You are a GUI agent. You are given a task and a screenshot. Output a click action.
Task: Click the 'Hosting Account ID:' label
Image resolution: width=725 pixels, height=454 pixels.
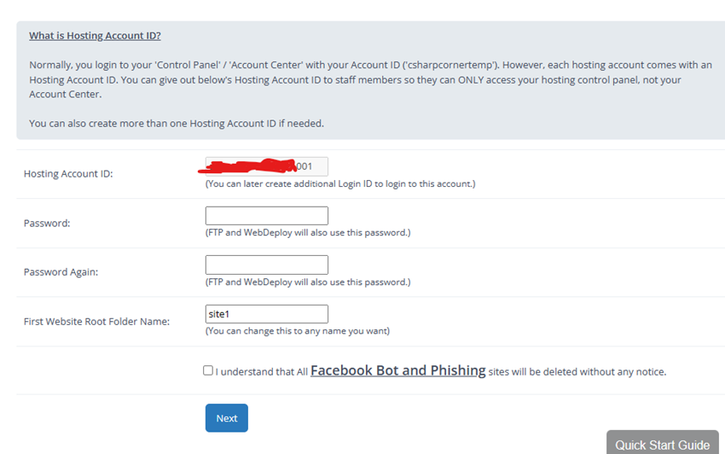[x=68, y=174]
